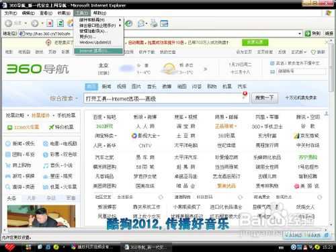Open the Forward button history dropdown arrow

[42, 24]
